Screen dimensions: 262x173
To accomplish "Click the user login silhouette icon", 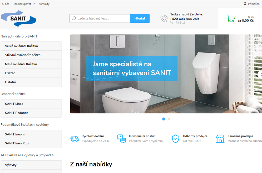I will pyautogui.click(x=245, y=4).
